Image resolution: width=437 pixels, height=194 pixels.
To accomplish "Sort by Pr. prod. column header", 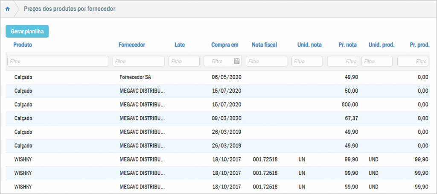I will [x=419, y=44].
